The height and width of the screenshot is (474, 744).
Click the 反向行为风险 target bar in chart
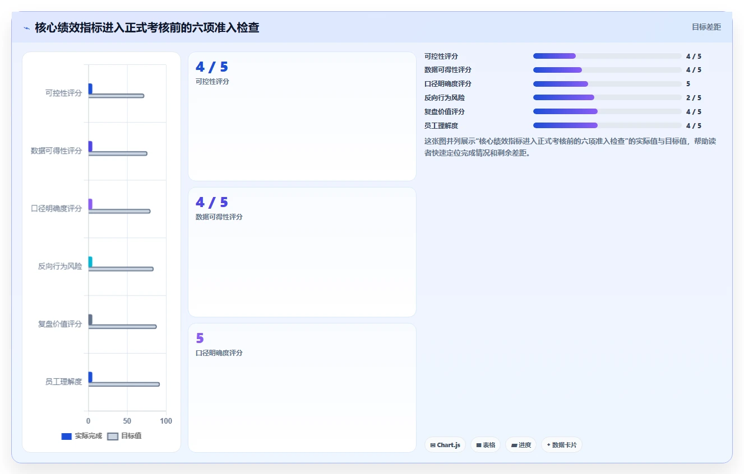click(121, 269)
